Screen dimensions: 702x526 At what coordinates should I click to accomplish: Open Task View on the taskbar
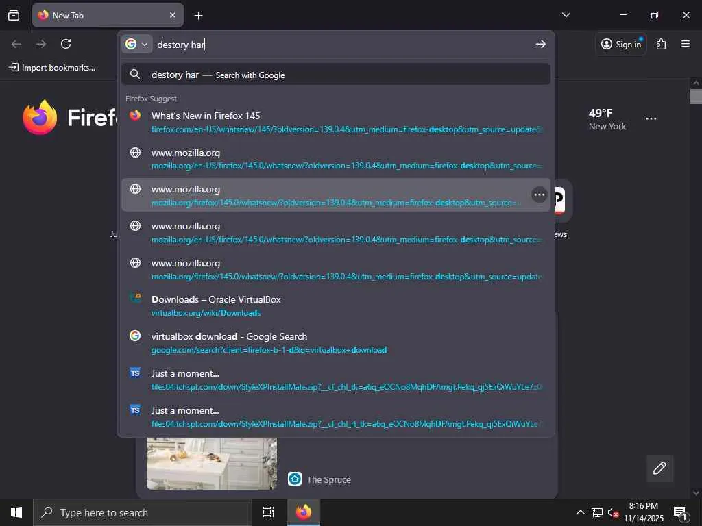click(269, 512)
